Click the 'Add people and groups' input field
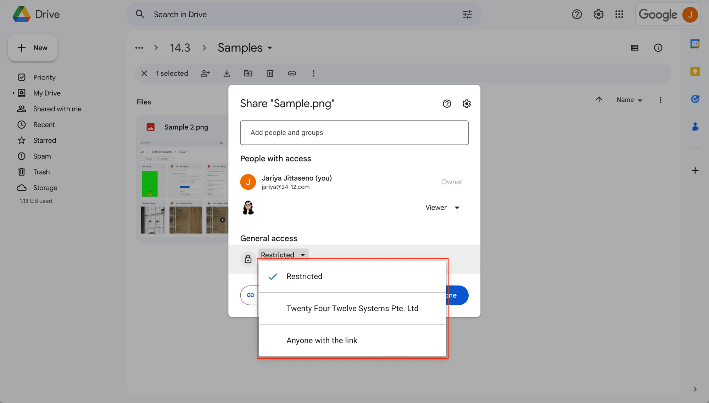Image resolution: width=709 pixels, height=403 pixels. (x=354, y=133)
